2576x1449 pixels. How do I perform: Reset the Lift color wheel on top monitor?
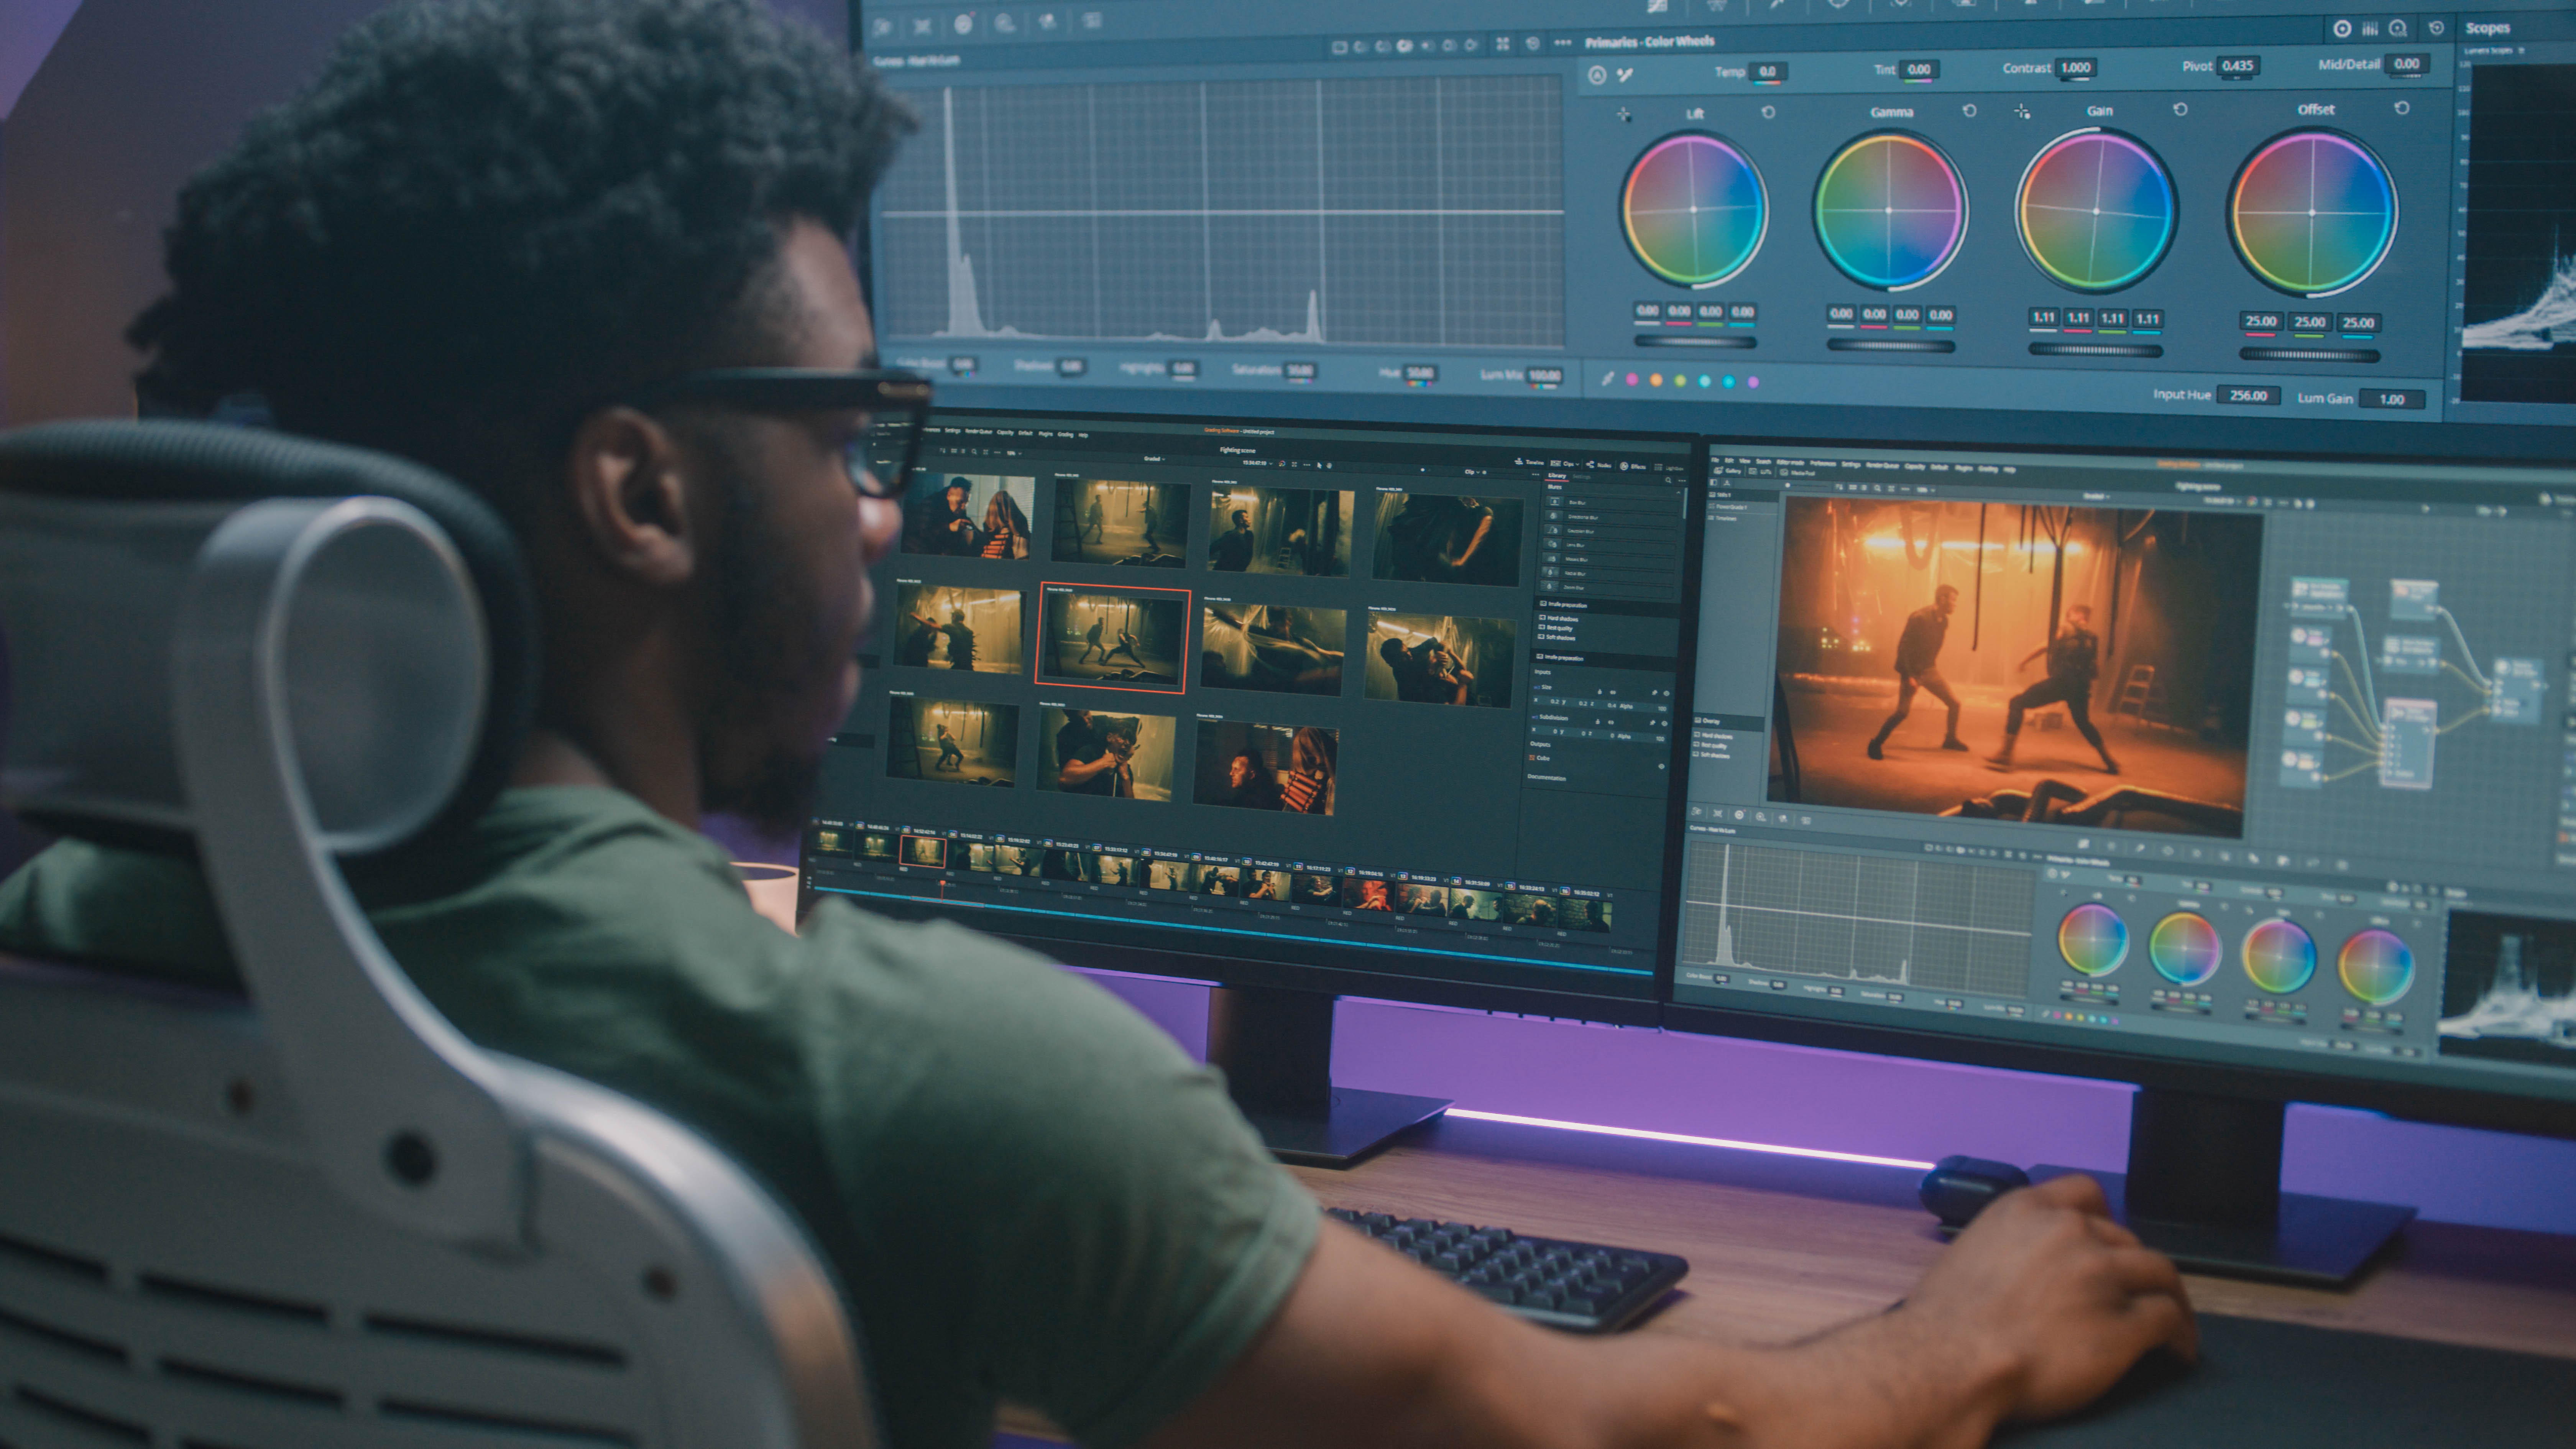click(1768, 112)
